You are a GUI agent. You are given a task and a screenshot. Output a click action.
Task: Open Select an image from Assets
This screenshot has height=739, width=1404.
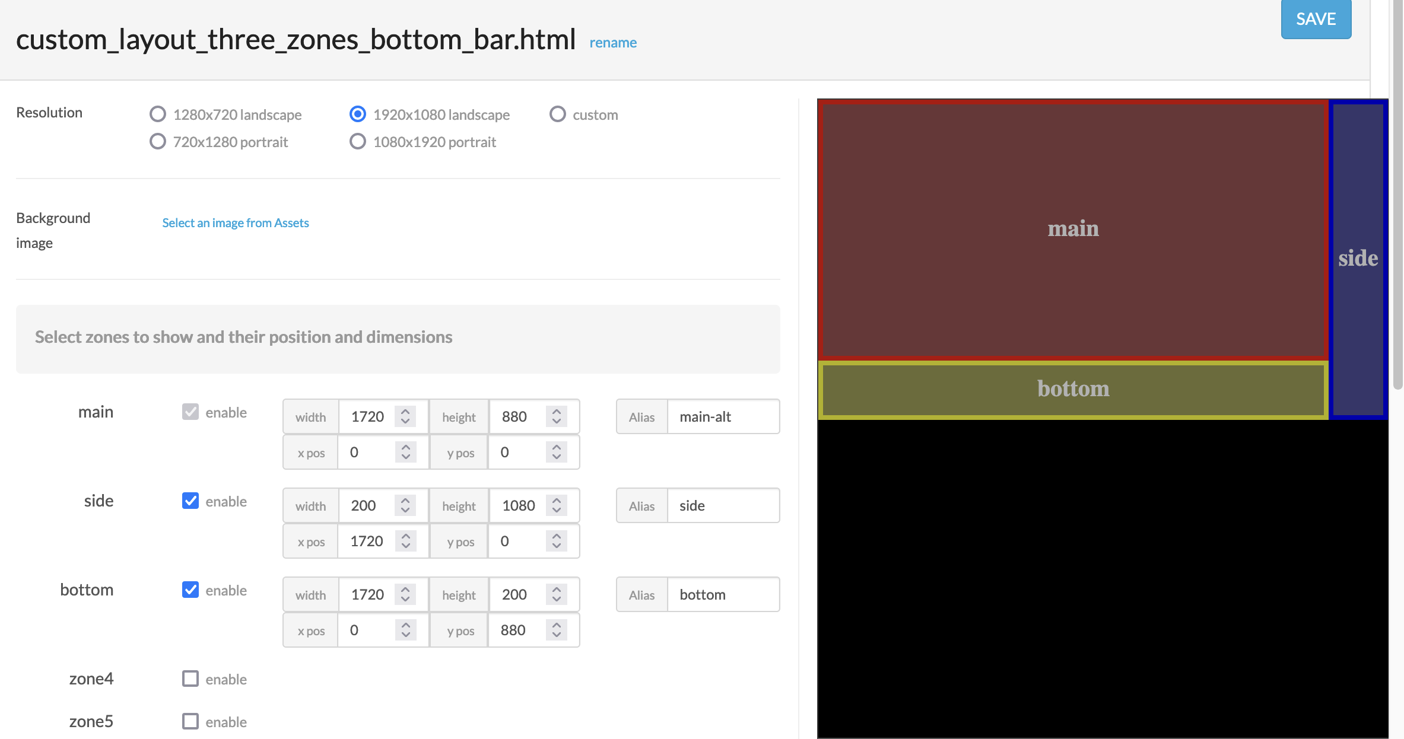(235, 222)
